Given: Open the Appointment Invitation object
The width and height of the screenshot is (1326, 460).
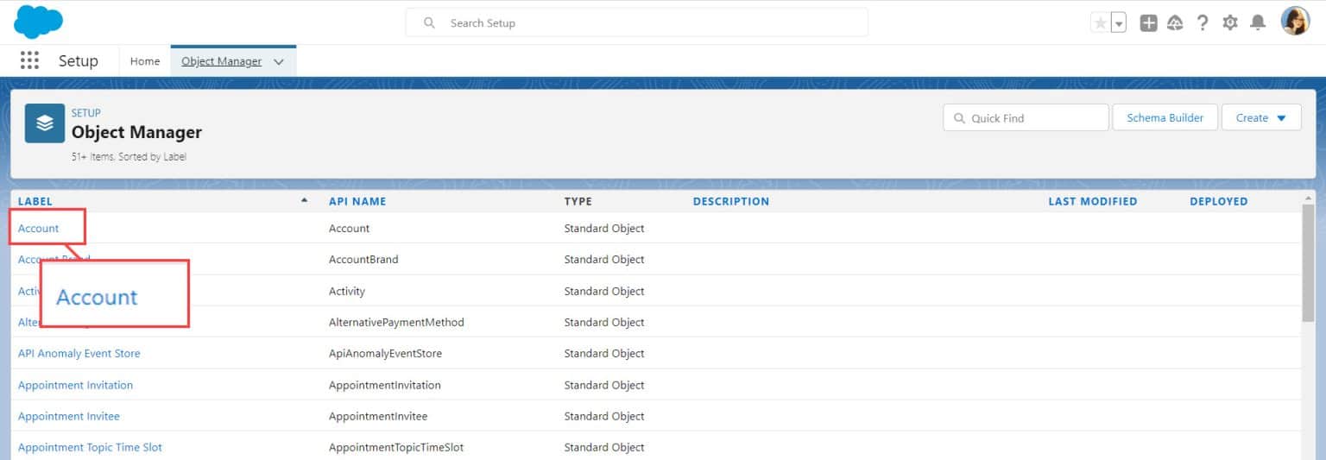Looking at the screenshot, I should 76,385.
